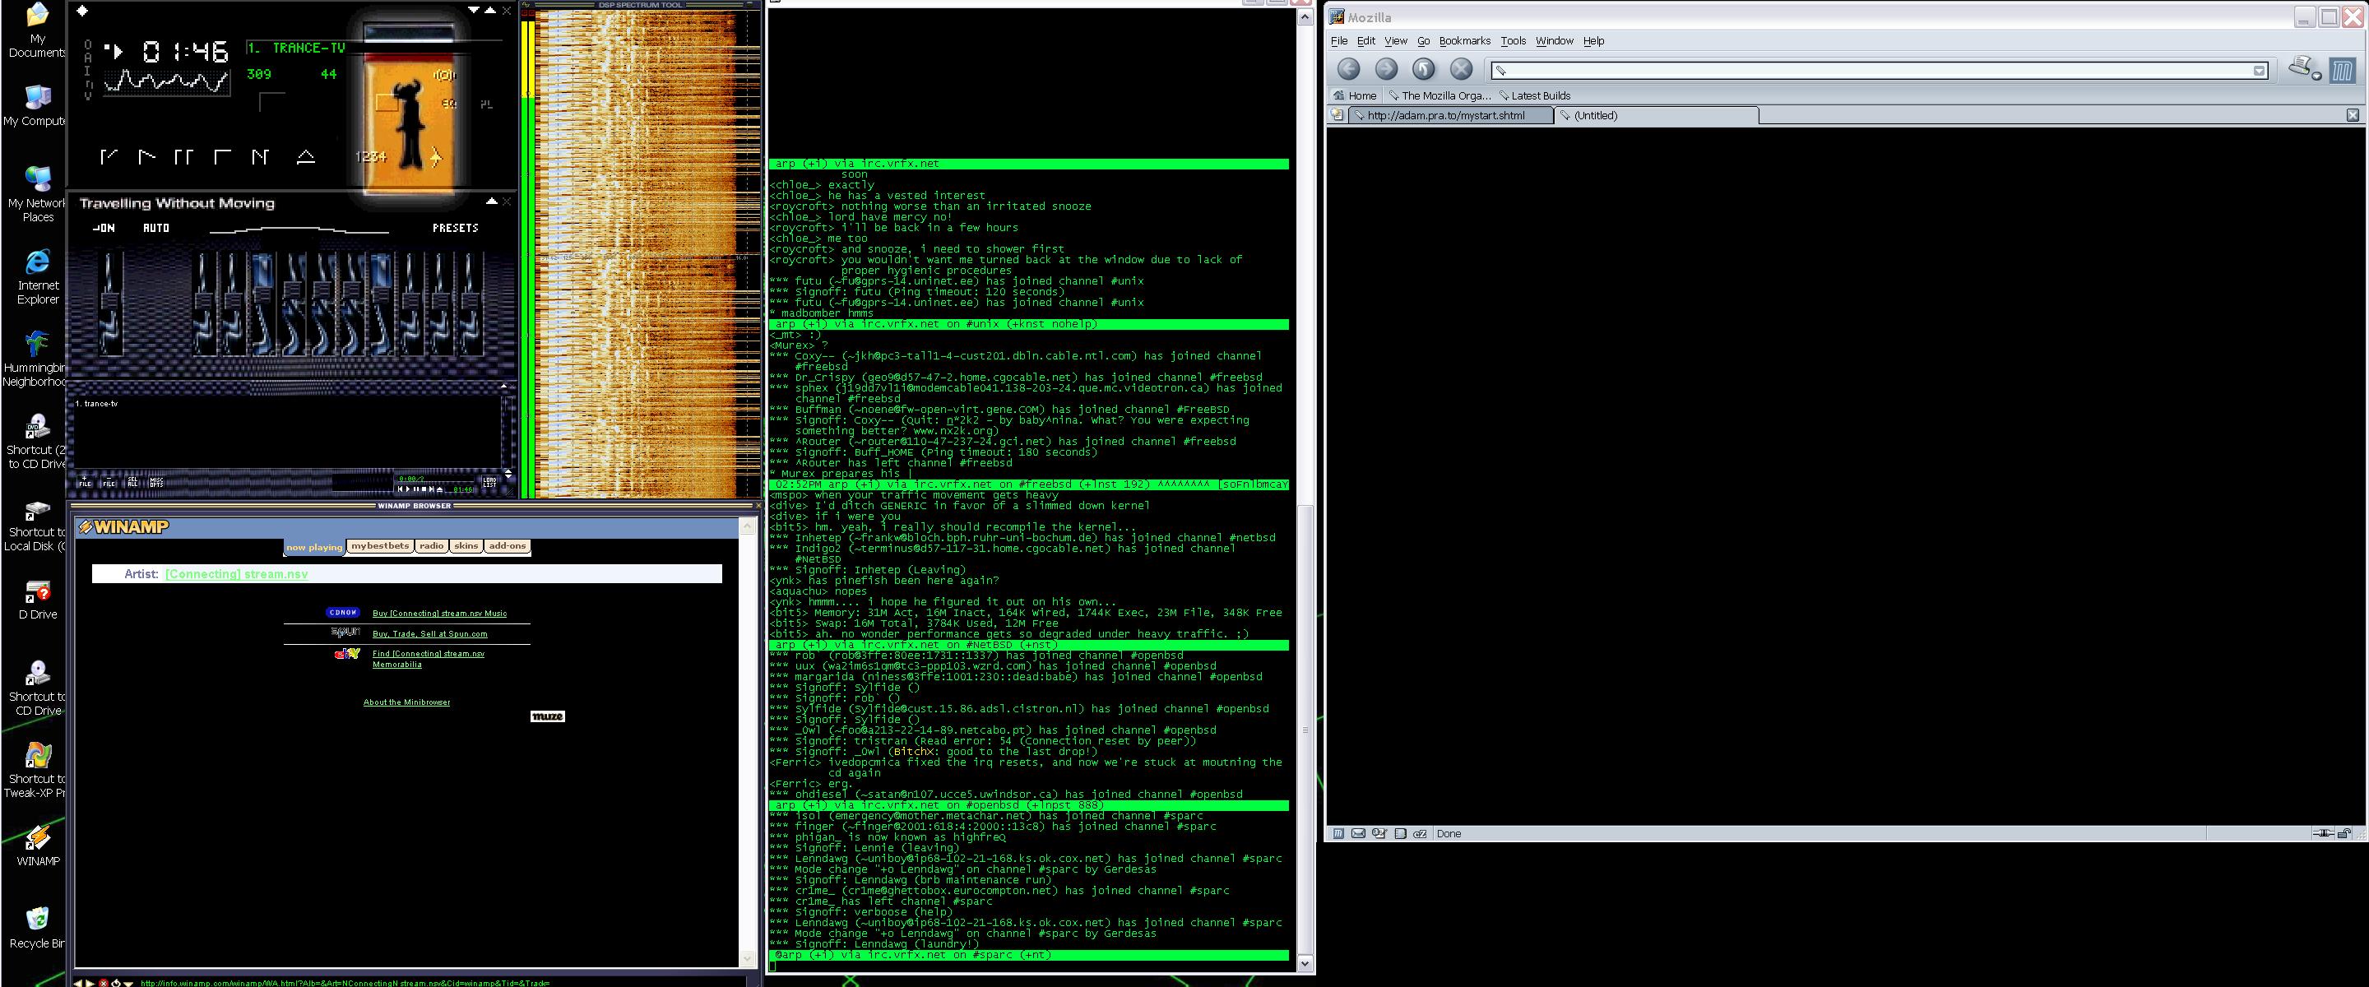2369x987 pixels.
Task: Open the equalizer PRESETS menu
Action: point(455,228)
